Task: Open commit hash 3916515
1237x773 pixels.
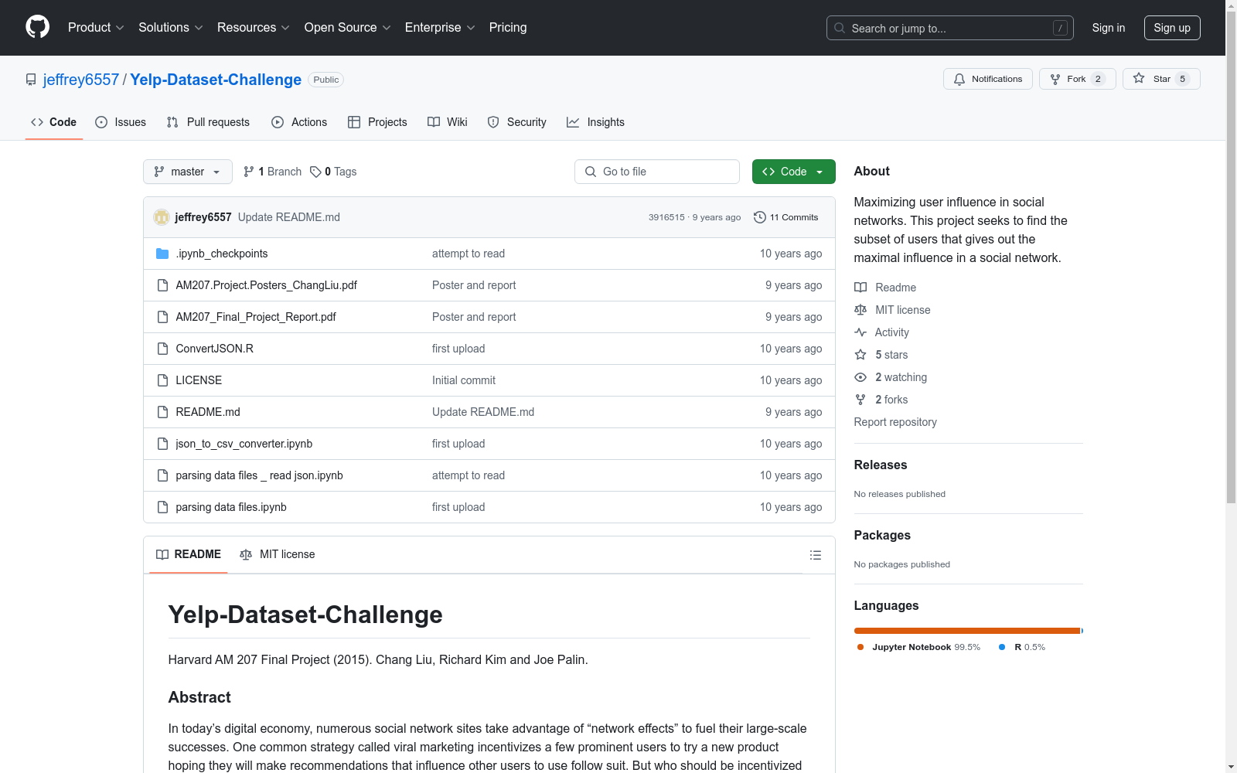Action: pos(666,217)
